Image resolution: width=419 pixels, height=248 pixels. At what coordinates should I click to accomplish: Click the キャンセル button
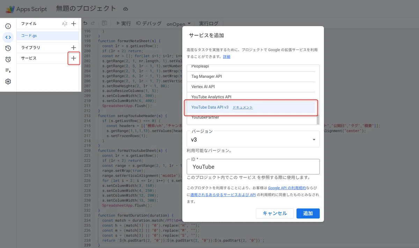tap(275, 213)
